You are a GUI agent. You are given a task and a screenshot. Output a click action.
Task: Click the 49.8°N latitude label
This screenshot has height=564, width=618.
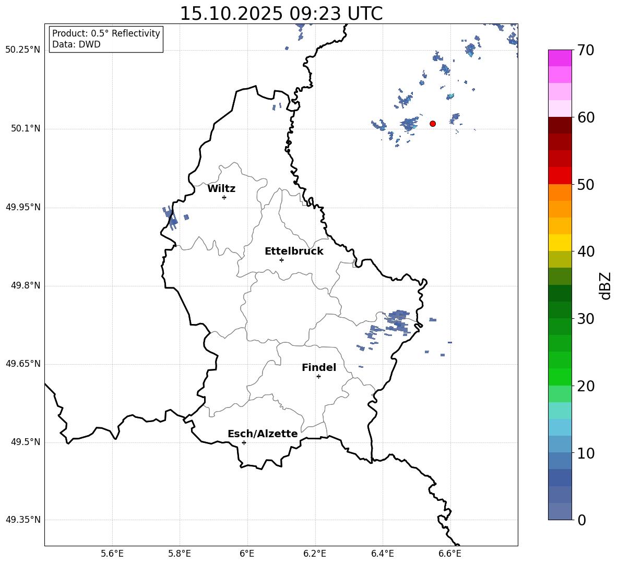click(x=26, y=285)
